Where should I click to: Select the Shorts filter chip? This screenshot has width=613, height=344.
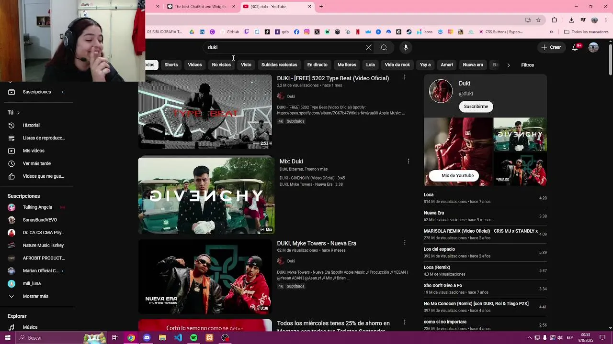(171, 65)
